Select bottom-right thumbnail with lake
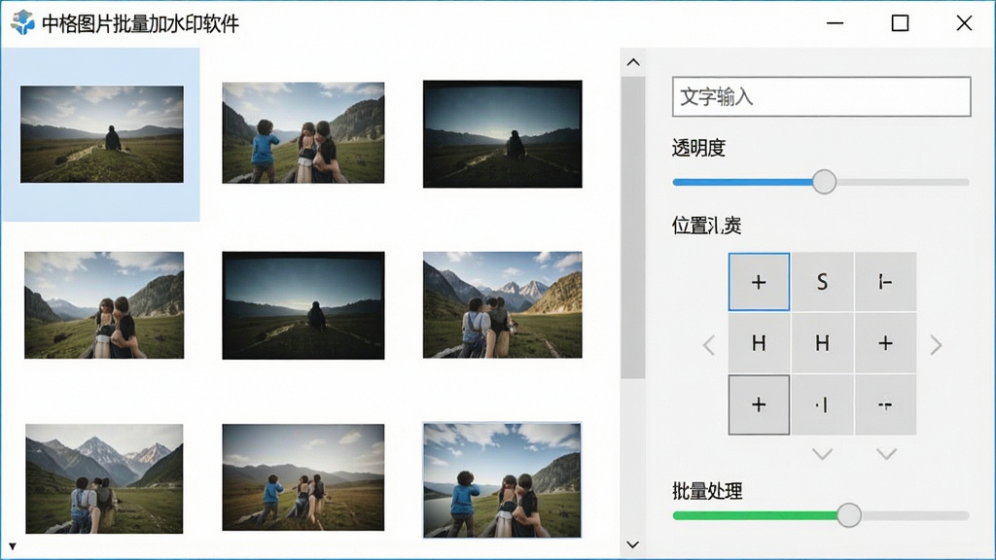996x560 pixels. coord(502,480)
